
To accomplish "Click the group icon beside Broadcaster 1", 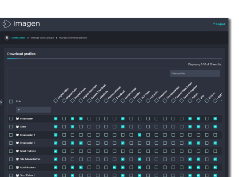I will tap(17, 135).
